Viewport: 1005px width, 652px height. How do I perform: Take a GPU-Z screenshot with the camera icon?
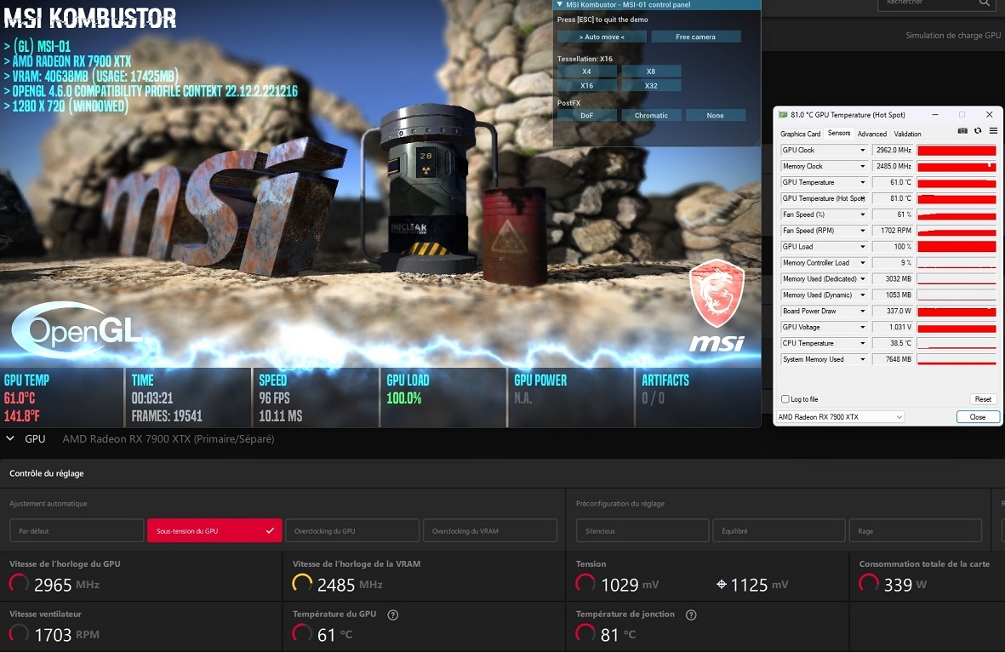pyautogui.click(x=962, y=131)
